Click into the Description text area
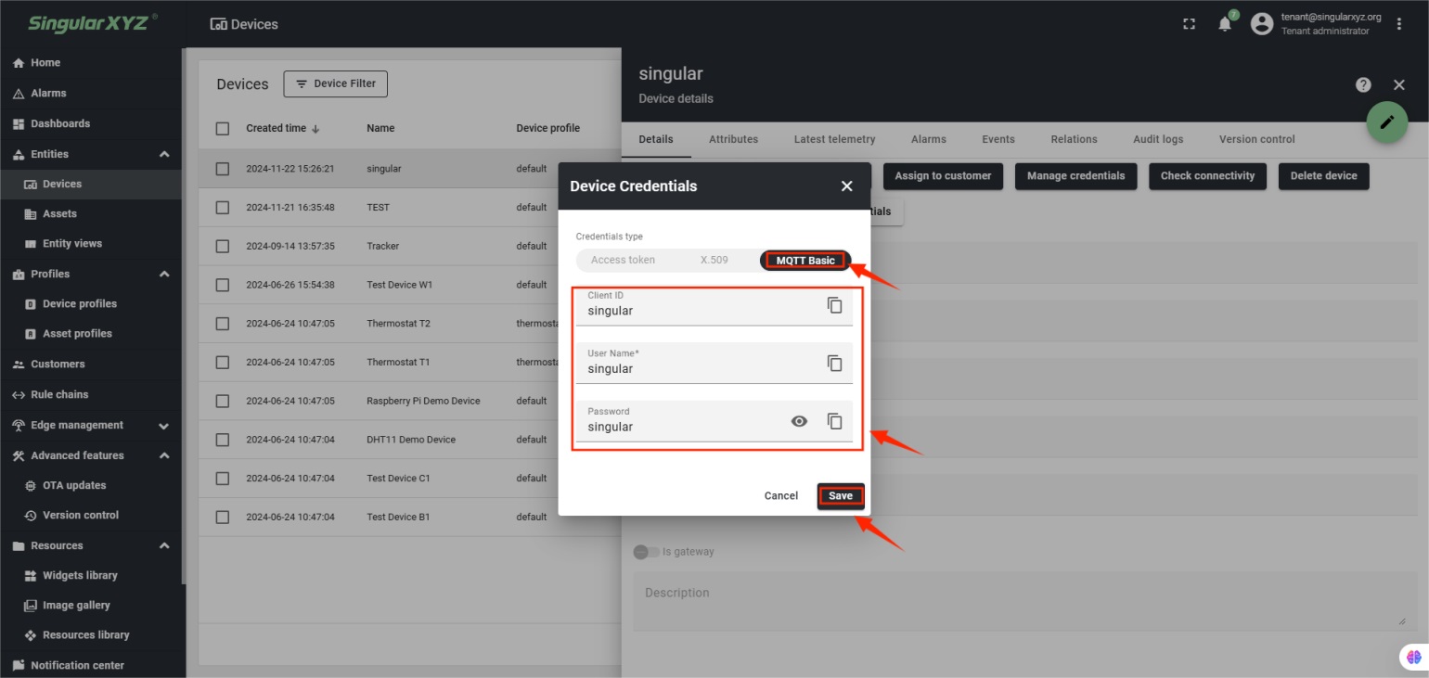 tap(1019, 601)
